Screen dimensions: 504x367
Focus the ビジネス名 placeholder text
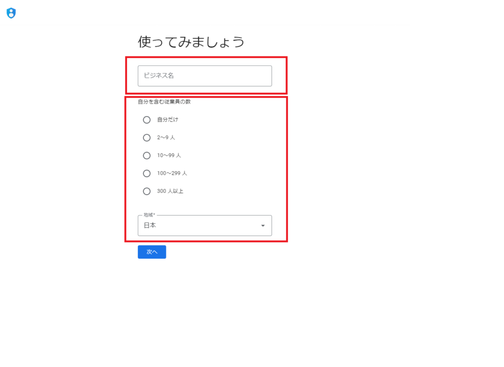tap(158, 76)
